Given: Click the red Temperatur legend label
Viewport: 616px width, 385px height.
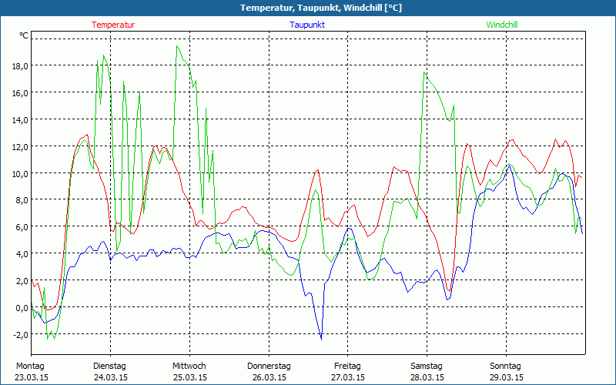Looking at the screenshot, I should pos(113,25).
